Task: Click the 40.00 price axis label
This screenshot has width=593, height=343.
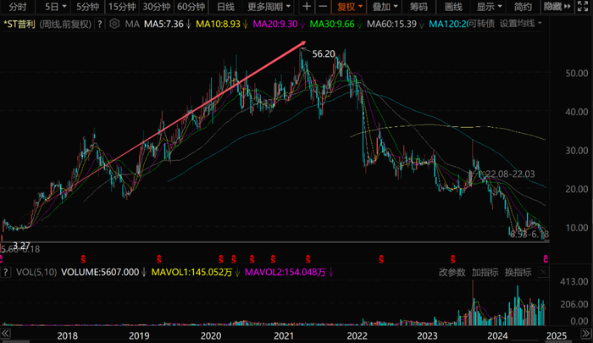Action: 577,112
